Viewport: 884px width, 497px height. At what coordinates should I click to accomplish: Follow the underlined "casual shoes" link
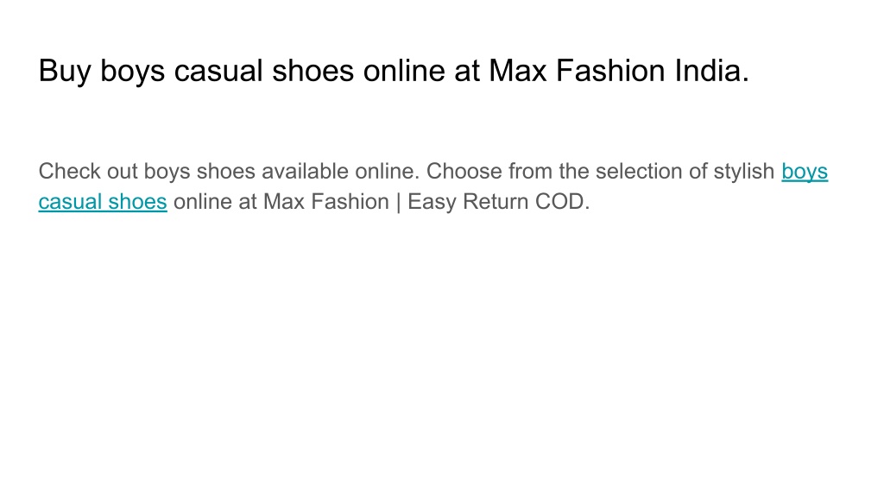[x=103, y=202]
